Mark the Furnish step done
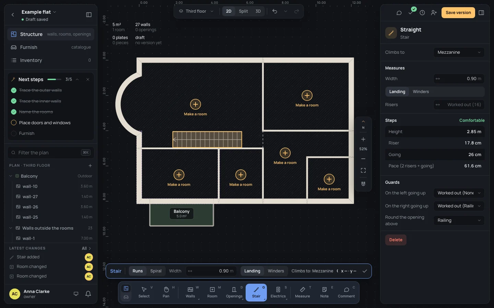 click(x=14, y=133)
